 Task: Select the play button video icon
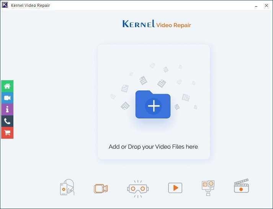(175, 188)
